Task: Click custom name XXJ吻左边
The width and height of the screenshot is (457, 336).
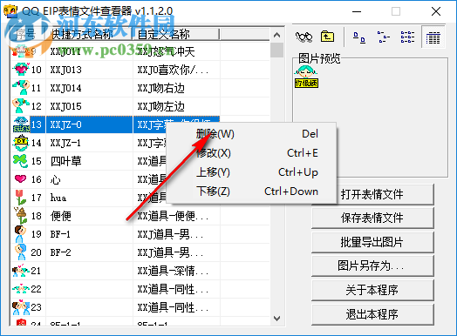Action: pos(160,106)
